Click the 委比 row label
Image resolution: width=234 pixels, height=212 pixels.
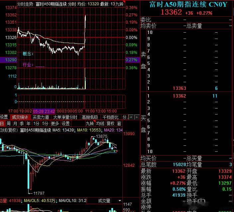[x=146, y=20]
